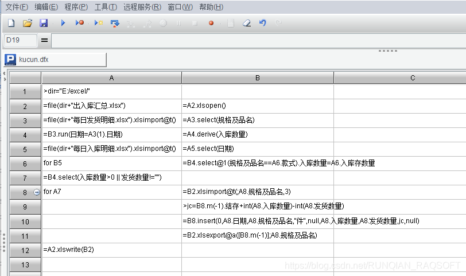Select cell starting >jc=B8.m(-1).结存
This screenshot has width=466, height=276.
[x=258, y=207]
